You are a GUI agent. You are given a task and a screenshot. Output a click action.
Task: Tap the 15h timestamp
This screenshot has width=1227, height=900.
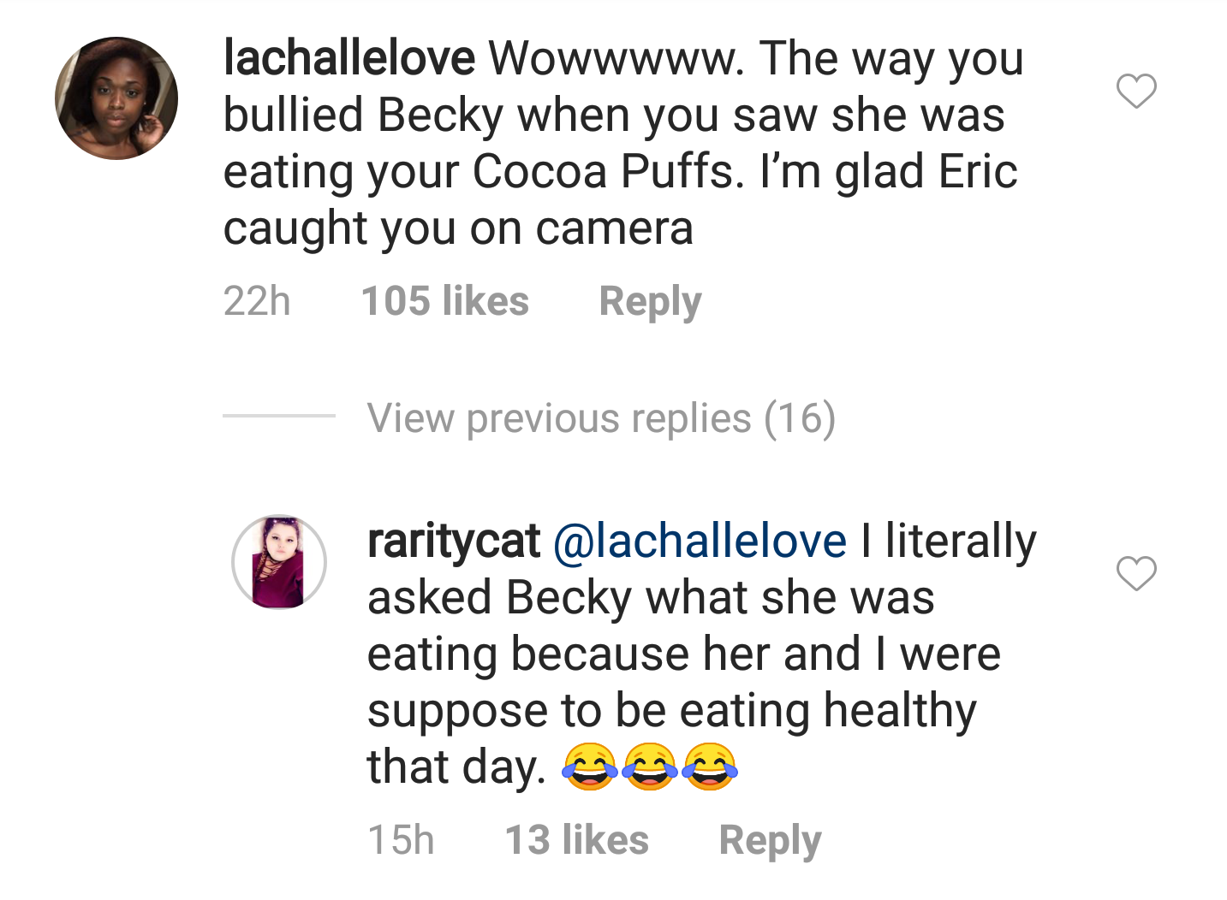(x=401, y=840)
